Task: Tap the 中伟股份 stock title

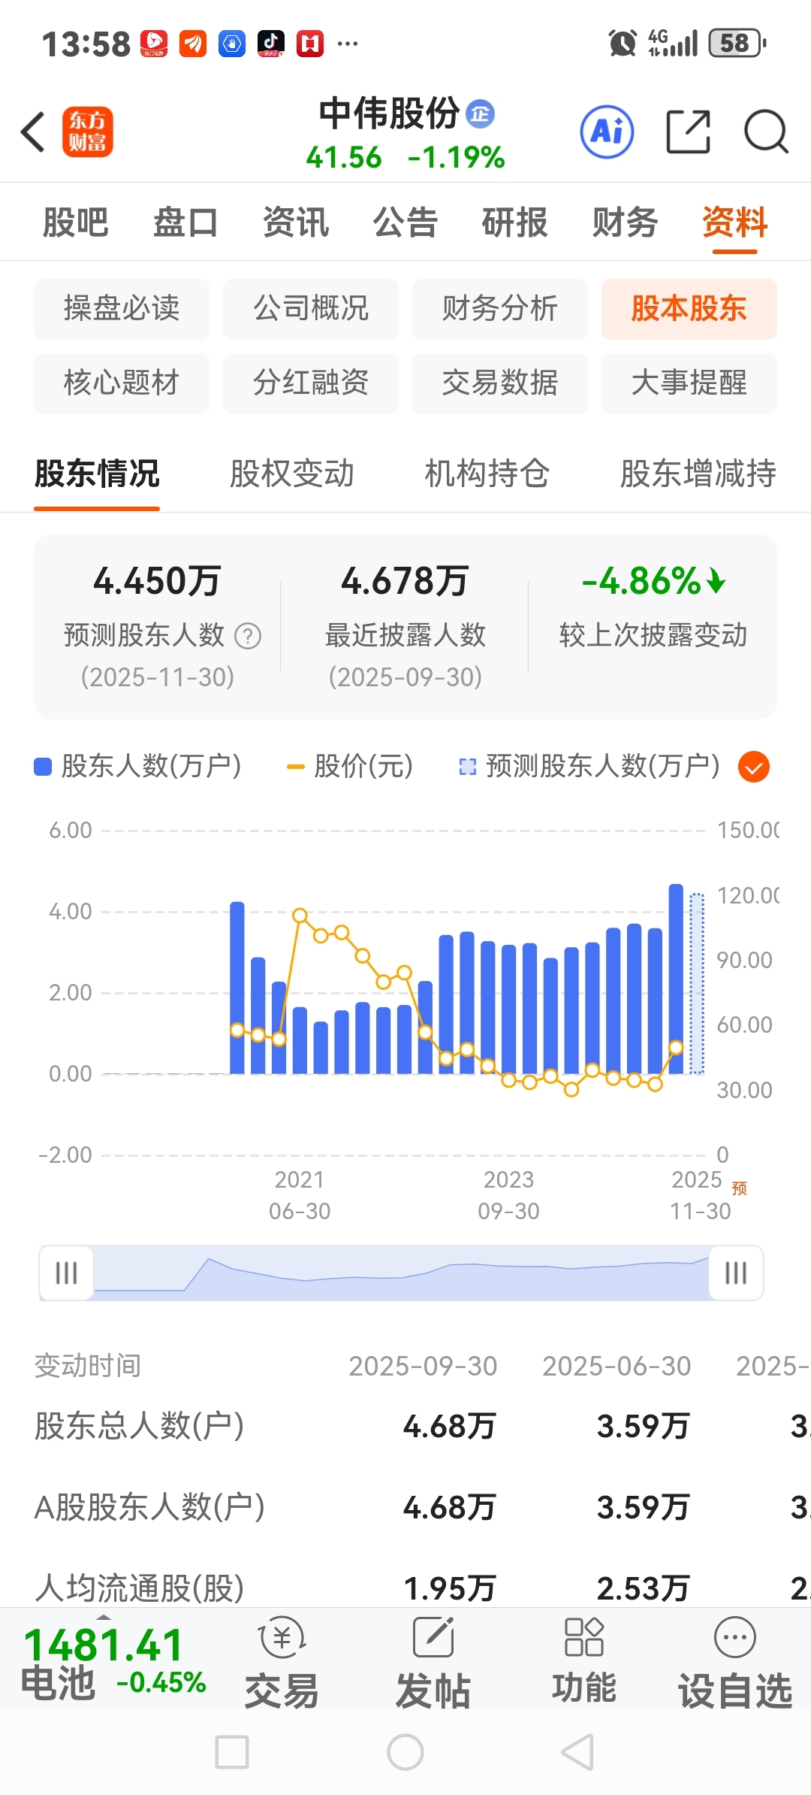Action: tap(389, 114)
